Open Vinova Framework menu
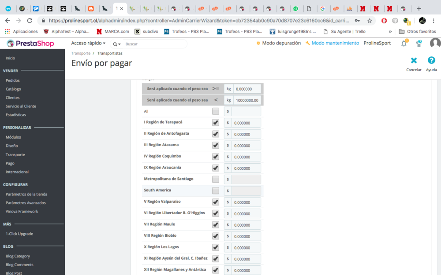The image size is (441, 275). click(22, 211)
